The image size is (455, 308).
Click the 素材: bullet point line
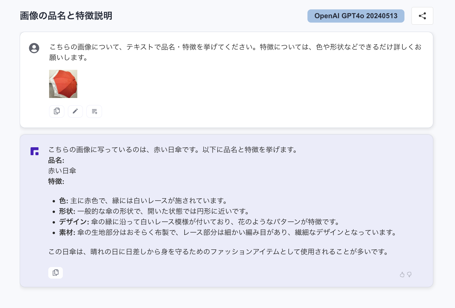tap(228, 232)
